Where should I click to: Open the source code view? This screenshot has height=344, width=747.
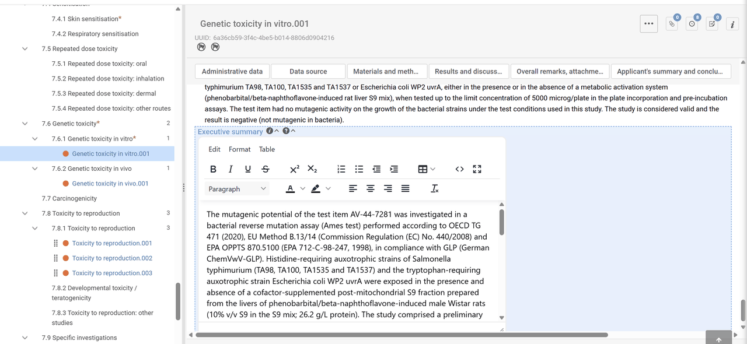(459, 169)
